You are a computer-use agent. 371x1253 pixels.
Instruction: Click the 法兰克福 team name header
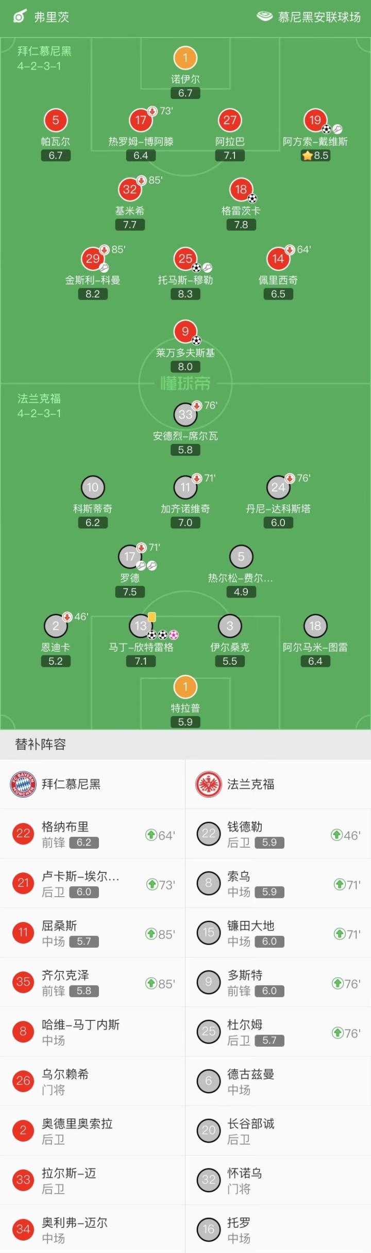pyautogui.click(x=251, y=784)
